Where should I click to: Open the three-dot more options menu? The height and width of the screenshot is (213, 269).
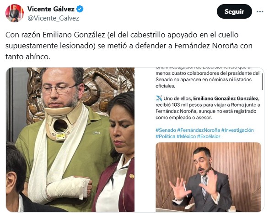[260, 12]
